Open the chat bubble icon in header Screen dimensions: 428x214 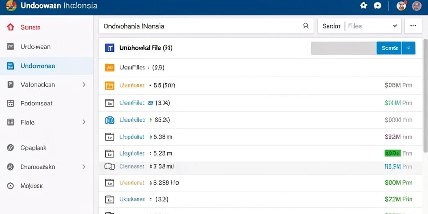coord(377,5)
